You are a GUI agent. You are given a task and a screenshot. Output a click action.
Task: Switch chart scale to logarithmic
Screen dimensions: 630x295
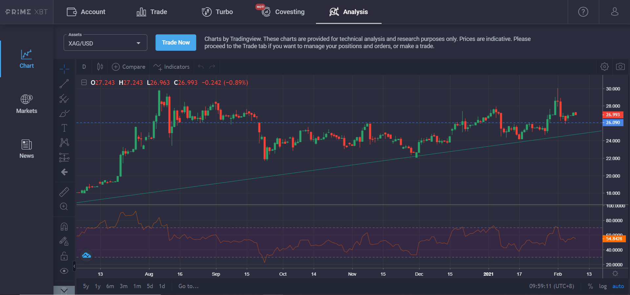[603, 286]
